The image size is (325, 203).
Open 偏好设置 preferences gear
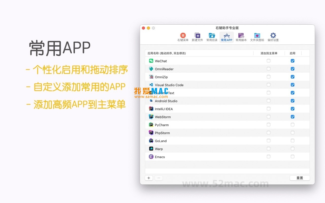point(273,37)
